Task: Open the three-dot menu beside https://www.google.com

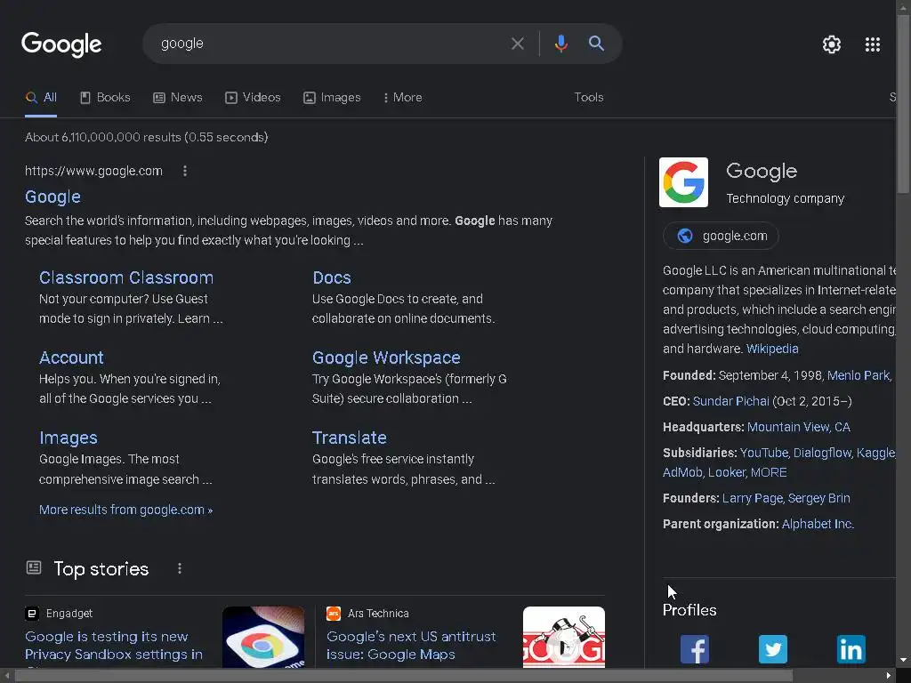Action: click(185, 171)
